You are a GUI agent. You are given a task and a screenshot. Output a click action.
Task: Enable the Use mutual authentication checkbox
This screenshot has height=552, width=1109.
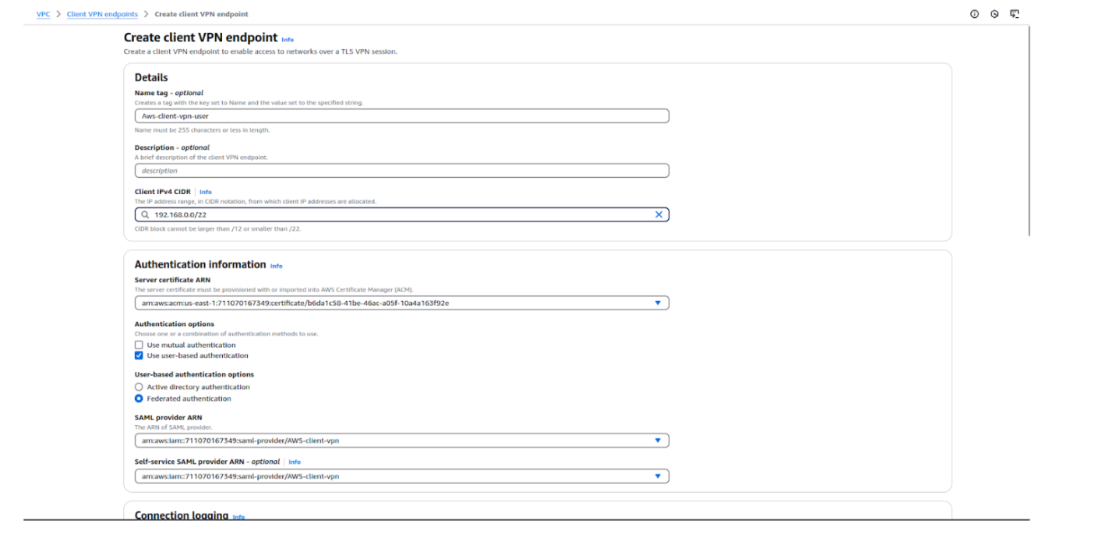point(139,345)
